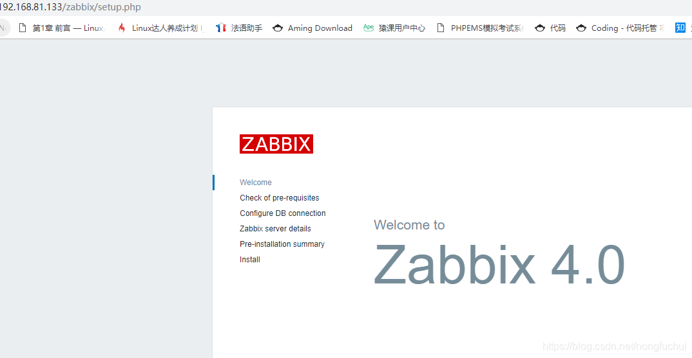Click the Aming Download bookmark icon

point(278,28)
